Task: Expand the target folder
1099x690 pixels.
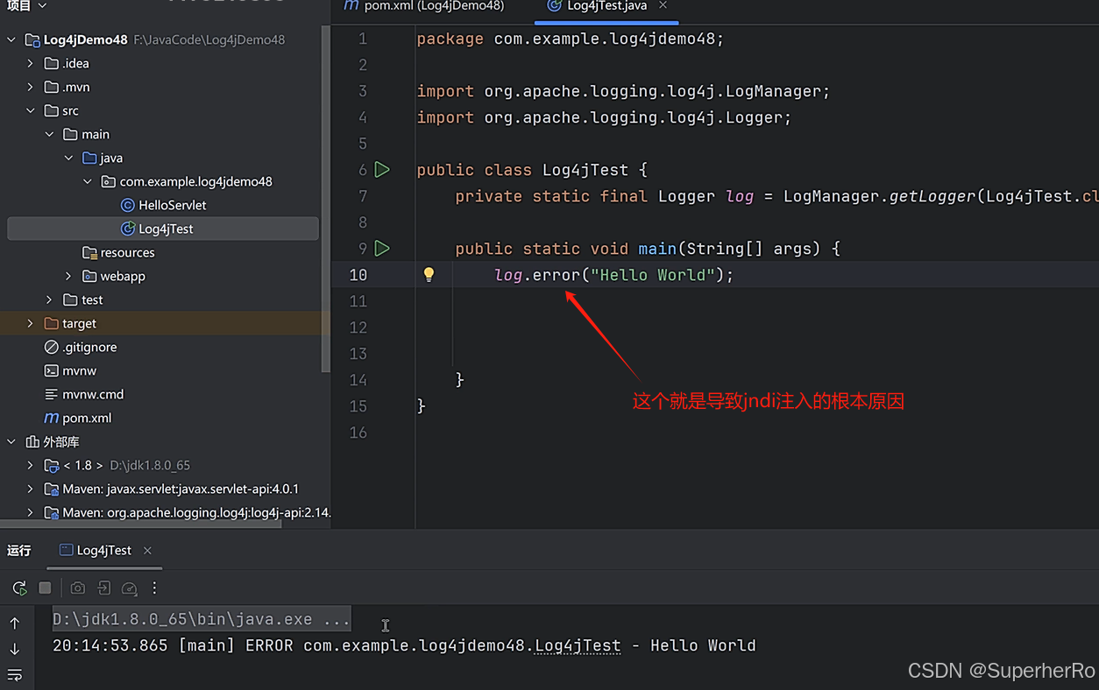Action: [x=31, y=324]
